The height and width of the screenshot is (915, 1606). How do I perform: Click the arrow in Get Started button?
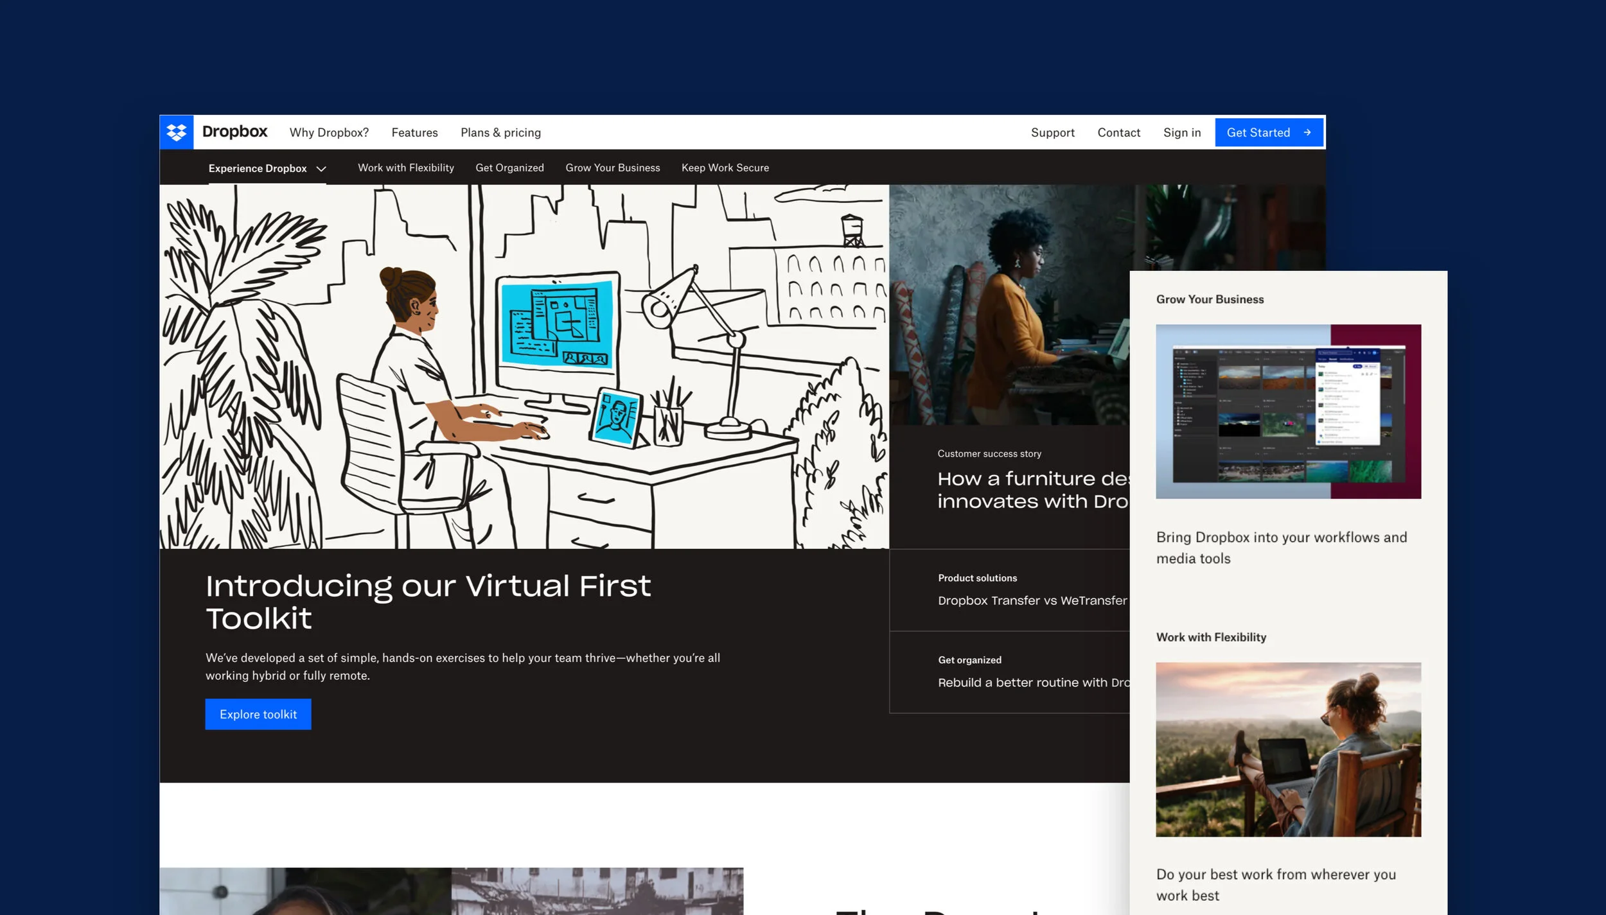click(1307, 132)
